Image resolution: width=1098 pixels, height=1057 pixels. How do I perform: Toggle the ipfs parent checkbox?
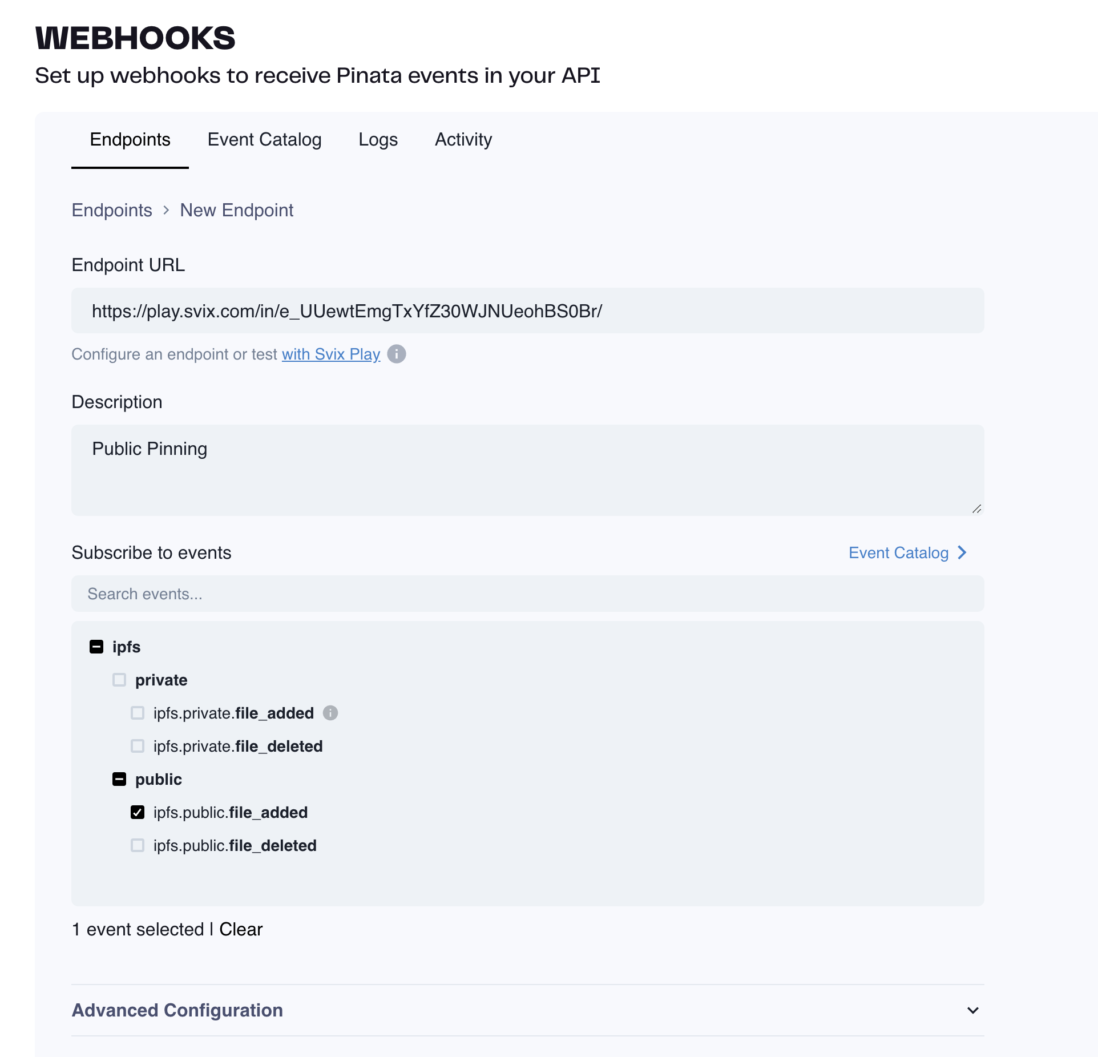(x=96, y=647)
